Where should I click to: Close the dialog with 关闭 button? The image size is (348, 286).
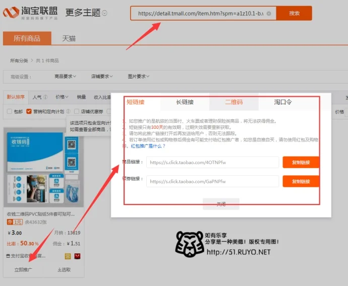click(x=221, y=204)
